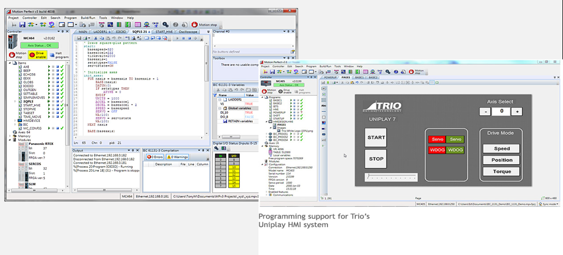563x255 pixels.
Task: Click the slider below the STOP button
Action: click(391, 177)
